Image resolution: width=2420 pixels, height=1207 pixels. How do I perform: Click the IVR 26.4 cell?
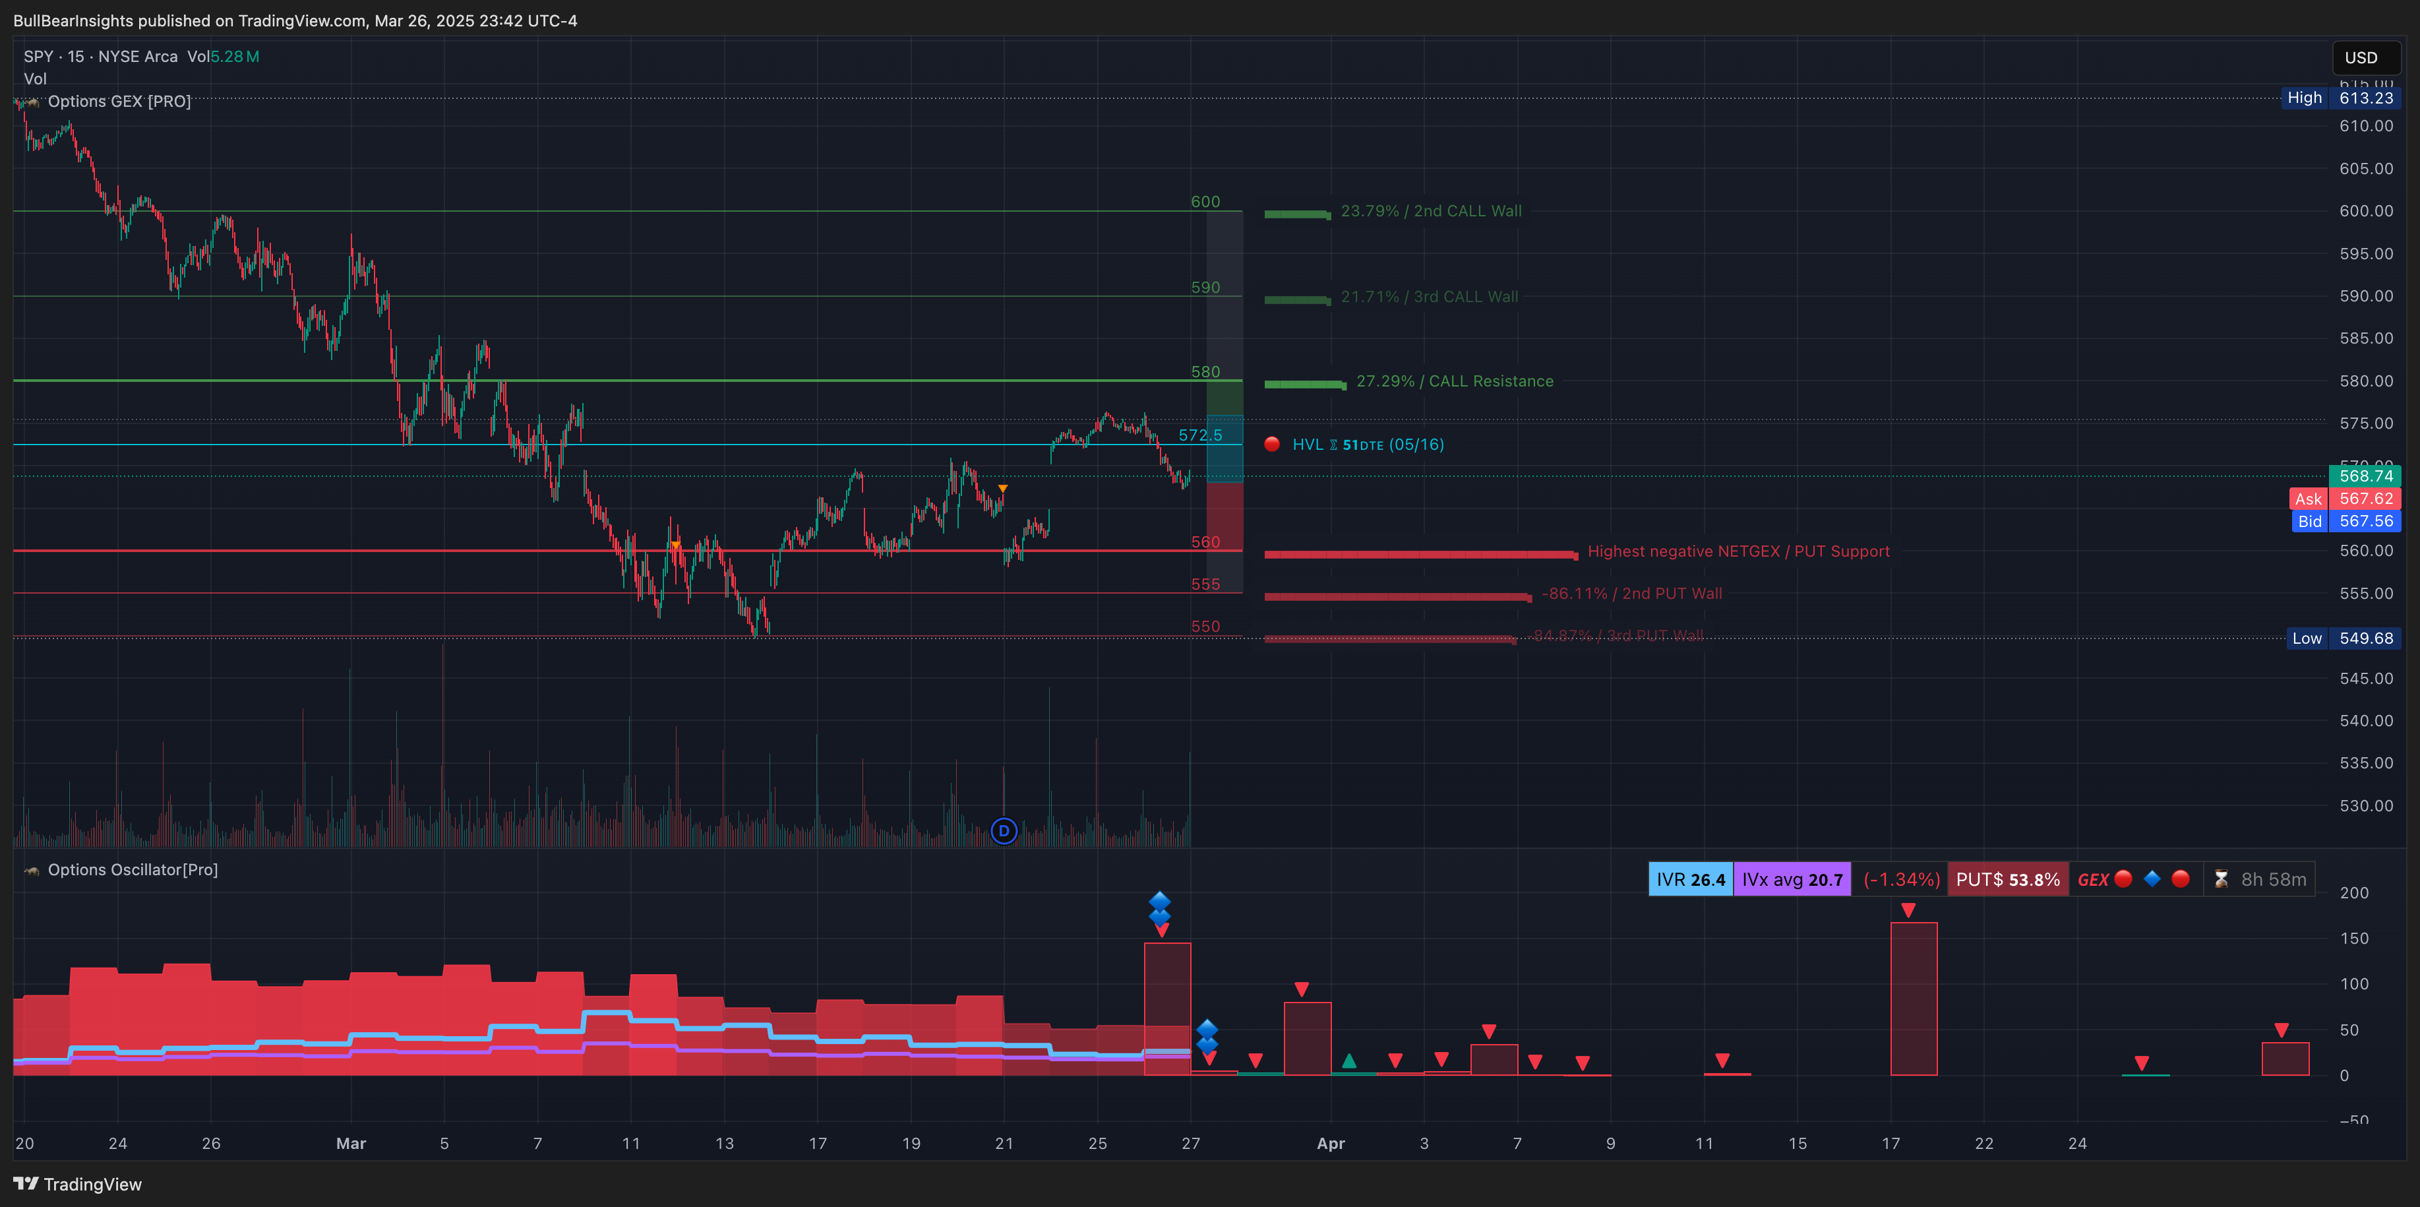pos(1690,880)
